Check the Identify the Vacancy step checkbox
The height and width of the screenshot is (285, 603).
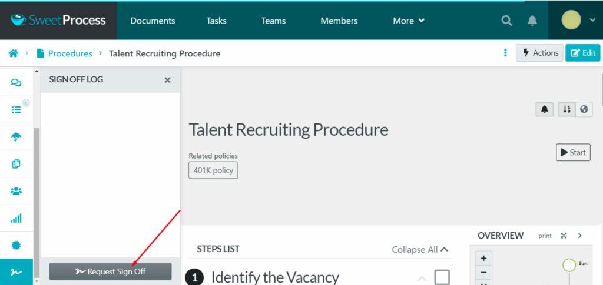pos(442,277)
